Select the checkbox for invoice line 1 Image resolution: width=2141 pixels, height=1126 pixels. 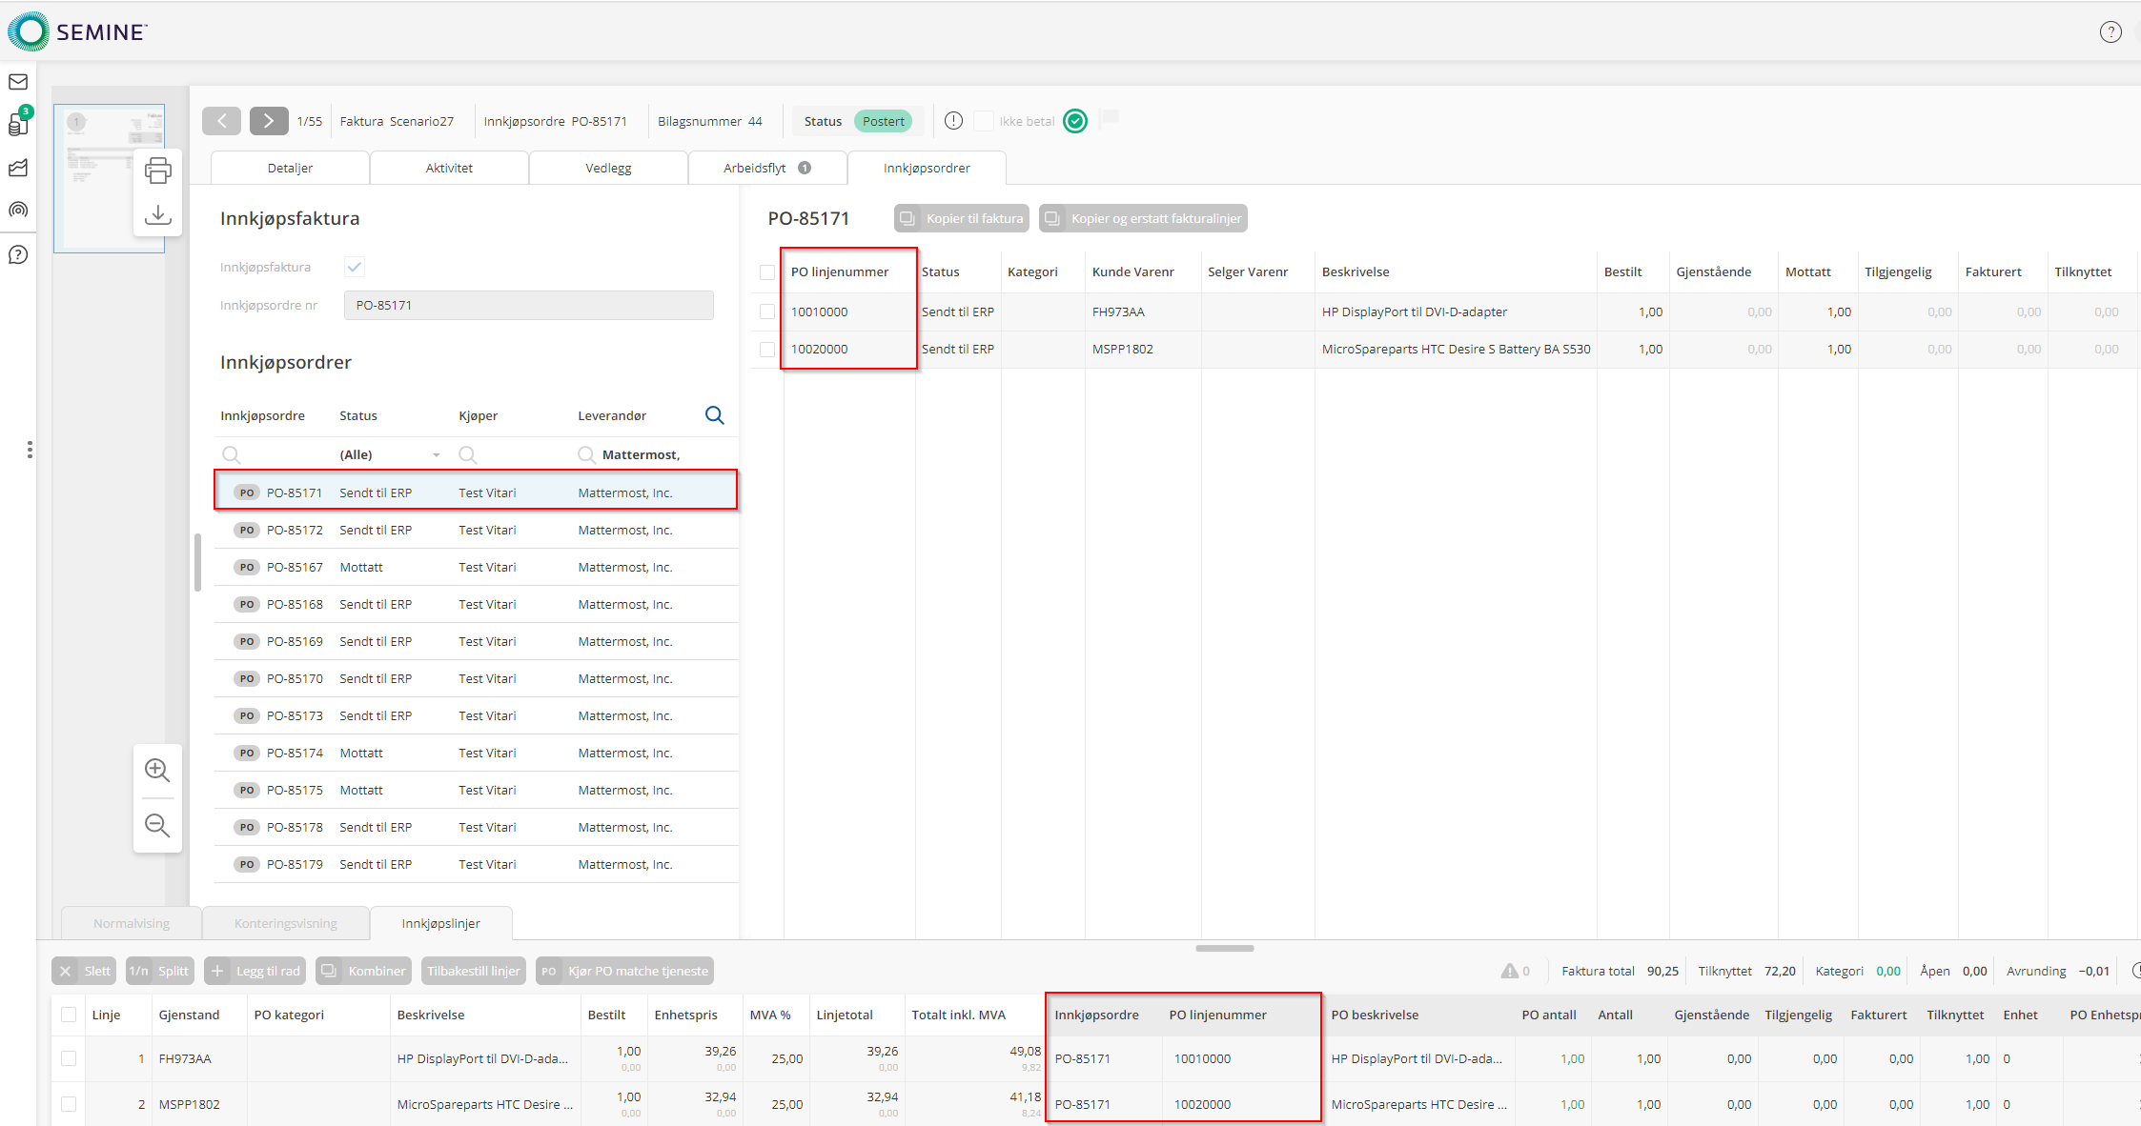[69, 1058]
